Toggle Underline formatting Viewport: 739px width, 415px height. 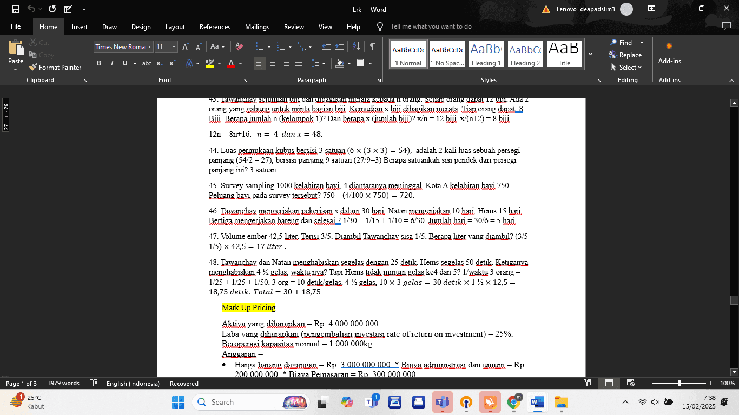(126, 63)
